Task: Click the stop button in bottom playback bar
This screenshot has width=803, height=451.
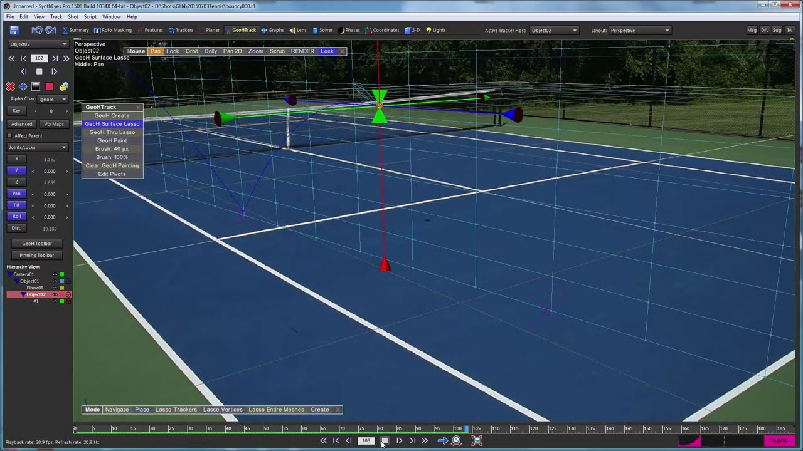Action: tap(385, 441)
